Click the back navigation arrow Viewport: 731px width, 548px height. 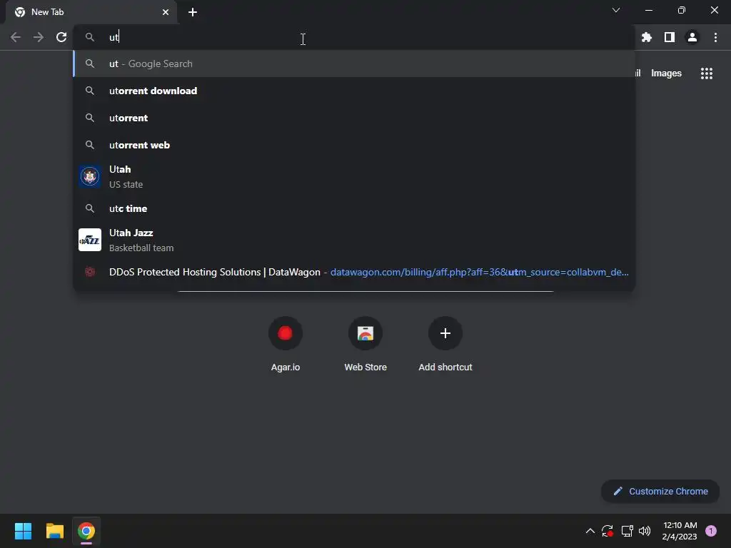click(x=16, y=37)
